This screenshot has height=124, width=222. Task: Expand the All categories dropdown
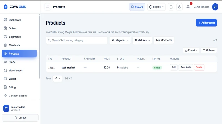point(120,40)
